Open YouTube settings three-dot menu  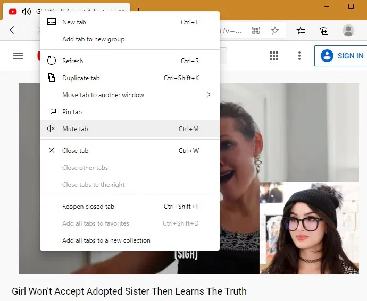pos(299,56)
